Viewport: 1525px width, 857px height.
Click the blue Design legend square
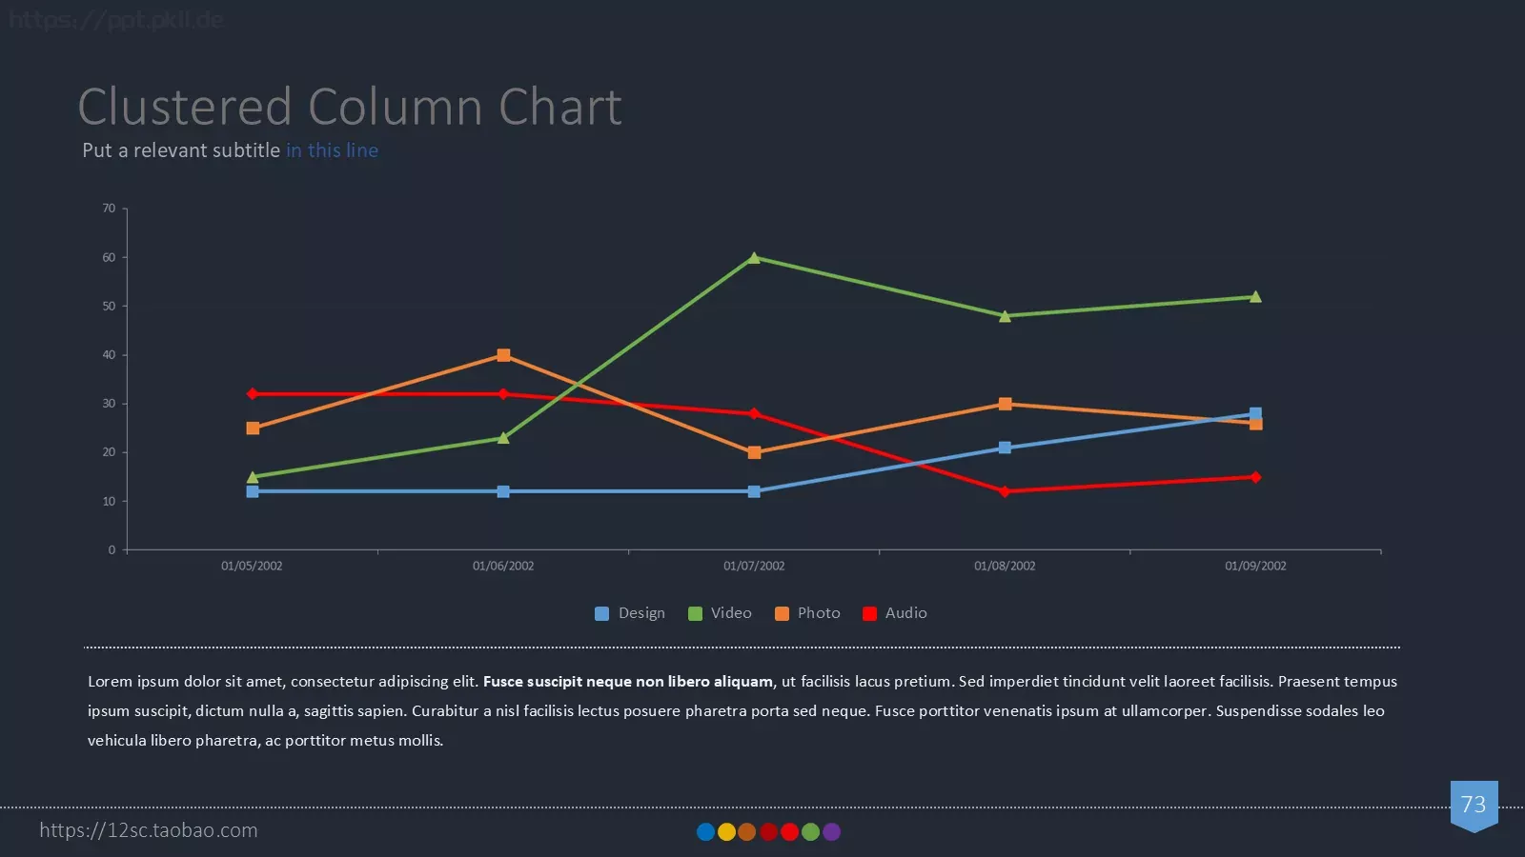click(601, 614)
